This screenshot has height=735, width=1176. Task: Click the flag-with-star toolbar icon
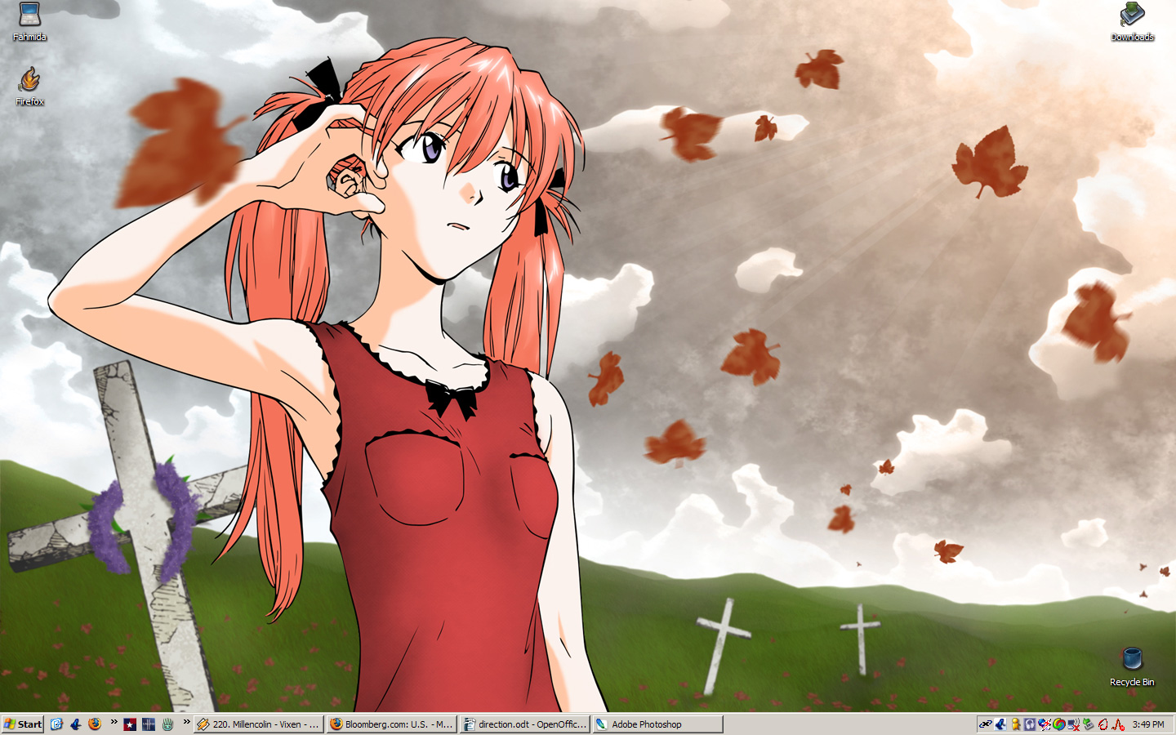click(130, 724)
